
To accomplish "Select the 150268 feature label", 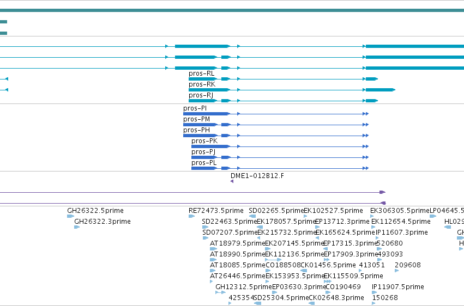I will 385,298.
